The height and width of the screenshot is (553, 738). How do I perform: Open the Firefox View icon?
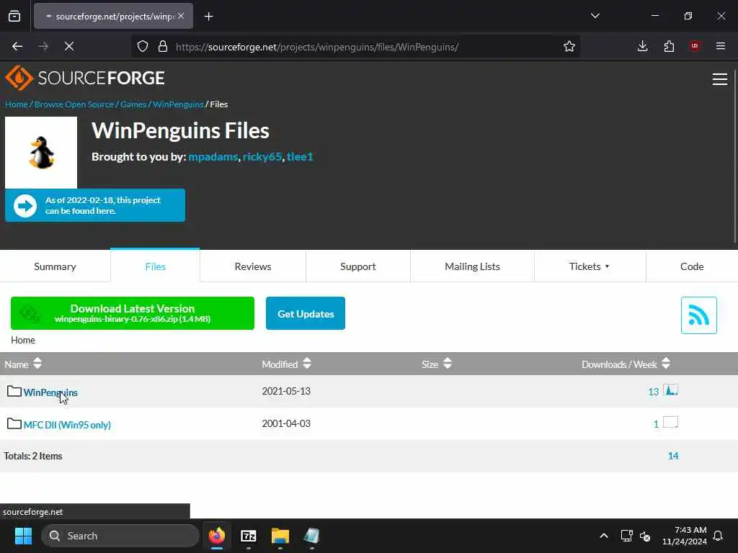[x=14, y=16]
